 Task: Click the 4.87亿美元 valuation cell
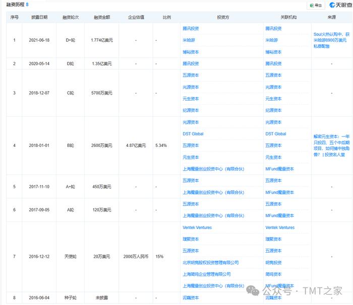136,145
